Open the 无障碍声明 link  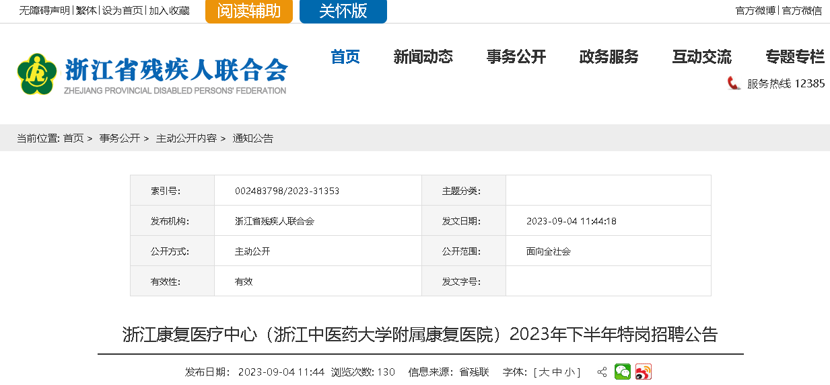pos(44,11)
